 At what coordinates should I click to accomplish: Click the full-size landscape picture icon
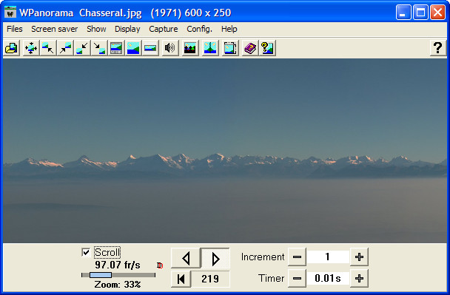(x=133, y=48)
